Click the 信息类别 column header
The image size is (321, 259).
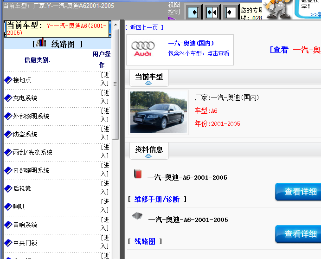pos(37,60)
